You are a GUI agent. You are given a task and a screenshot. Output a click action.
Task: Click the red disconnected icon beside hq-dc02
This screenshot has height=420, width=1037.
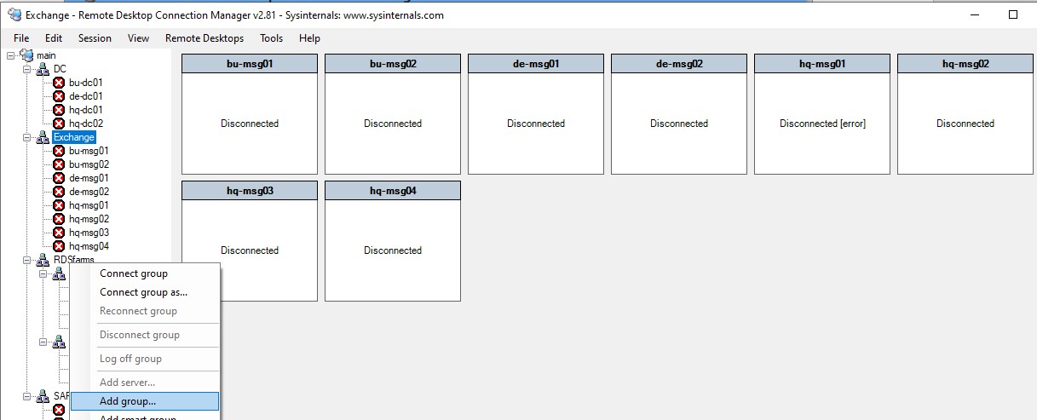[59, 124]
